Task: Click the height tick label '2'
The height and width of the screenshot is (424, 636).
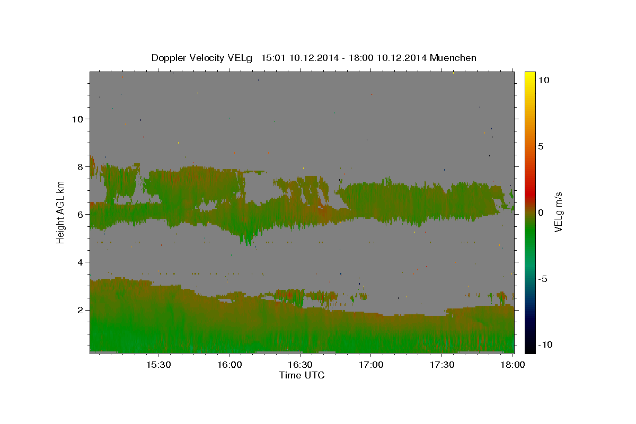Action: coord(80,310)
